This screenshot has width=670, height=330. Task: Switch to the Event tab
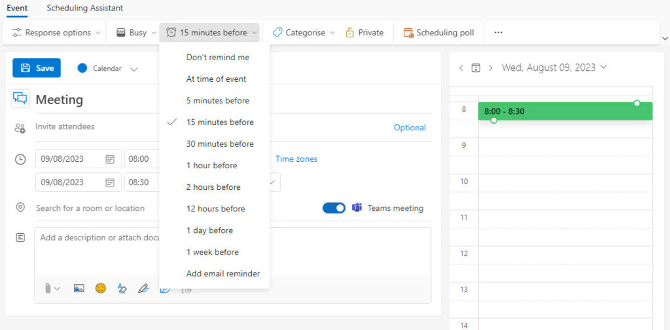point(17,8)
